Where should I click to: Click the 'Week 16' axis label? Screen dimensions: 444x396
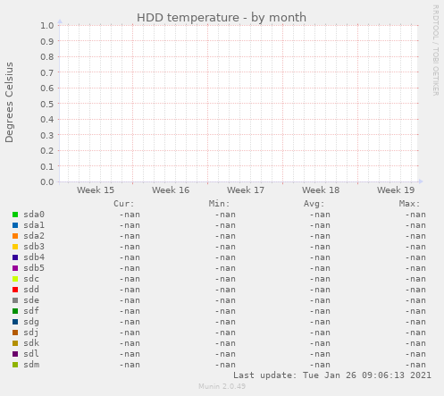[171, 190]
